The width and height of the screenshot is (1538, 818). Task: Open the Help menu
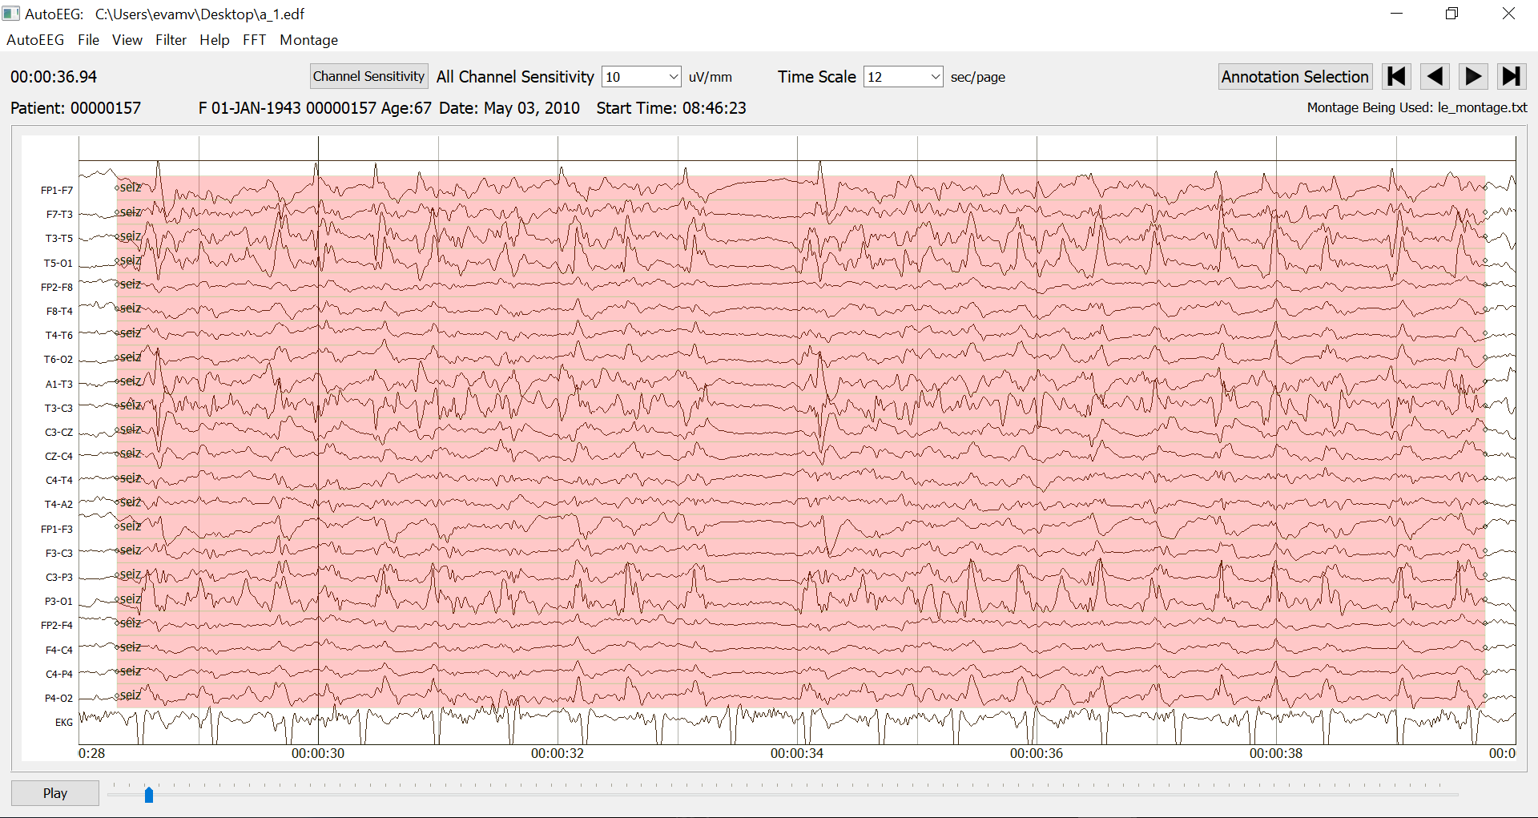click(x=215, y=40)
